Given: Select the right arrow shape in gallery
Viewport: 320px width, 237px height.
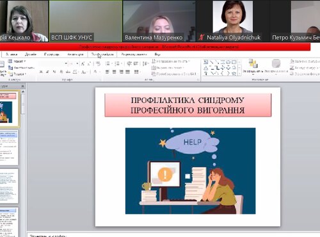Looking at the screenshot, I should point(223,68).
